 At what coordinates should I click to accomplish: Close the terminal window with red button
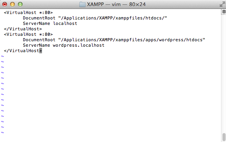(x=5, y=4)
